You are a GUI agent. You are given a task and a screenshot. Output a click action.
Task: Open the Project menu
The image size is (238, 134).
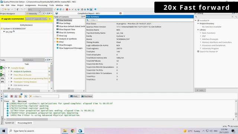[x=20, y=5]
